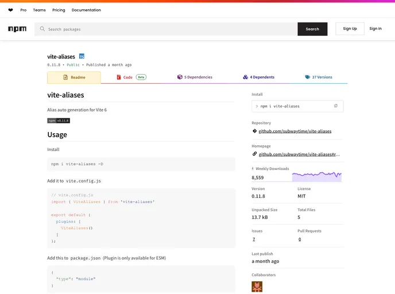The width and height of the screenshot is (395, 294).
Task: Click the Collaborators label
Action: pos(264,275)
